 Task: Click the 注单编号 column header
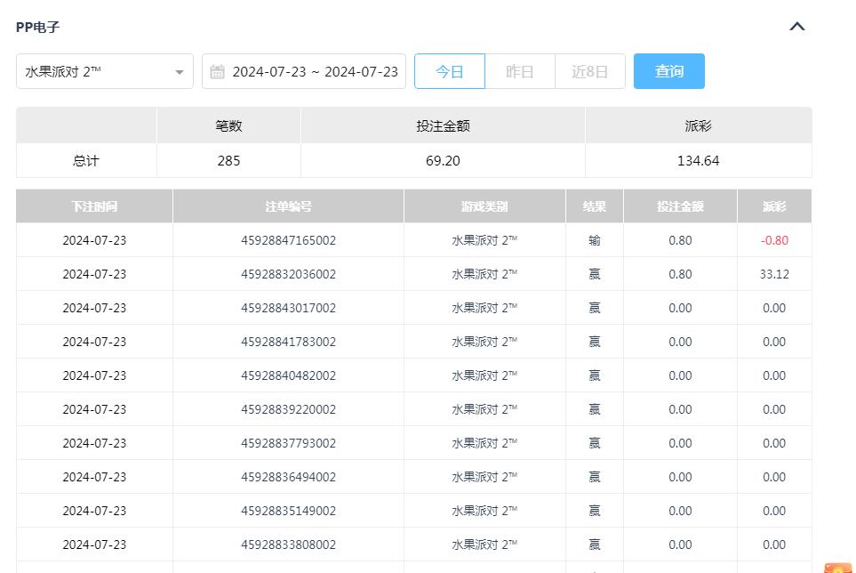tap(287, 206)
